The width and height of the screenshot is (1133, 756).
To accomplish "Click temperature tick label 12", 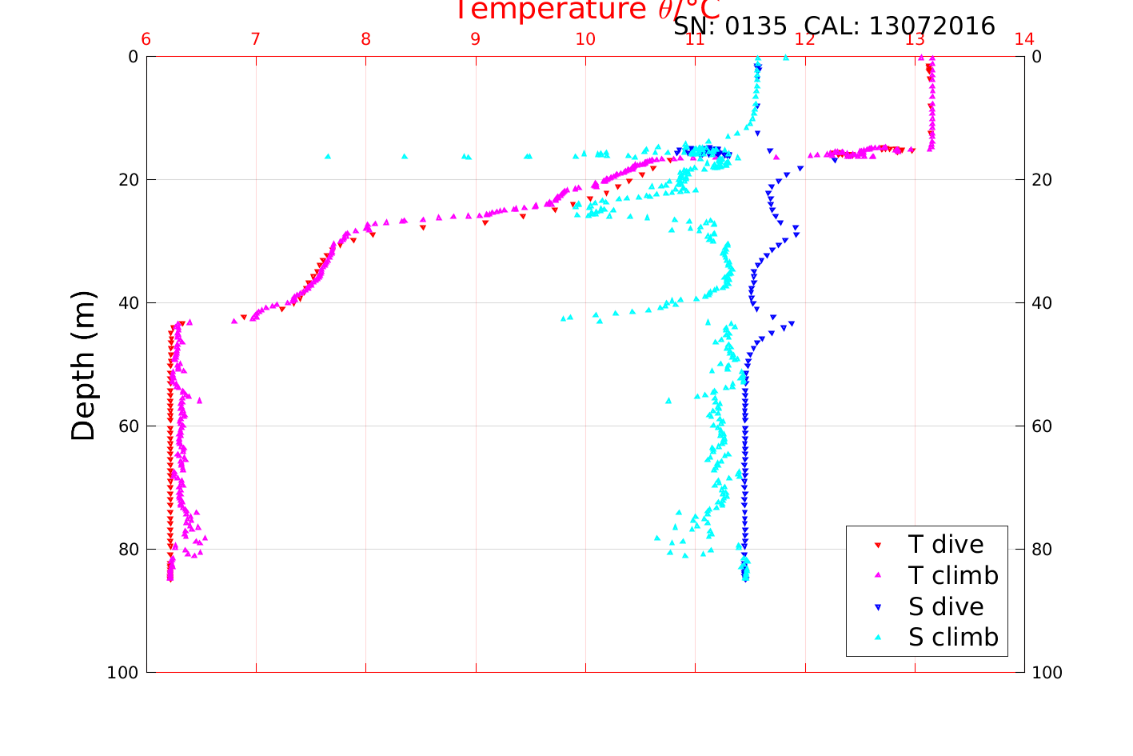I will click(805, 40).
